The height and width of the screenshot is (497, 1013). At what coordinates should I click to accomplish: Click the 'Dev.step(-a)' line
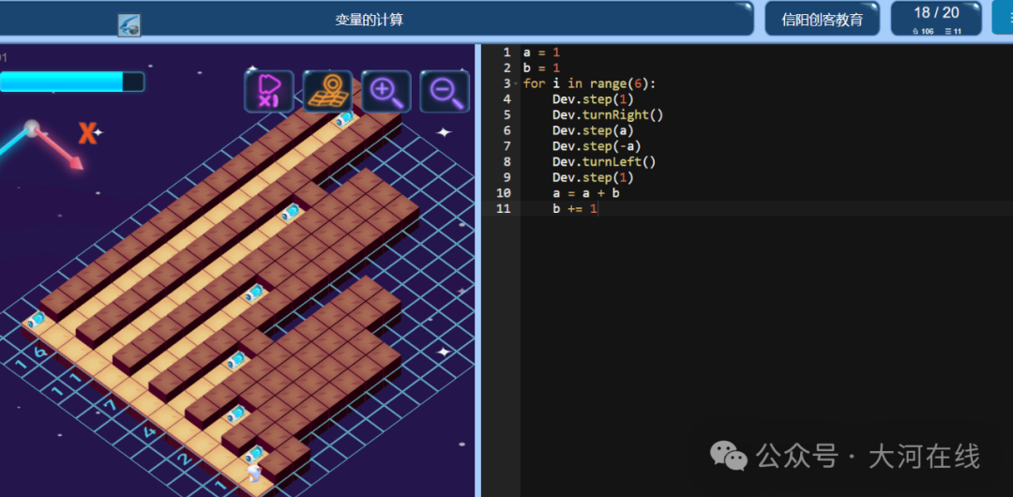pyautogui.click(x=597, y=146)
